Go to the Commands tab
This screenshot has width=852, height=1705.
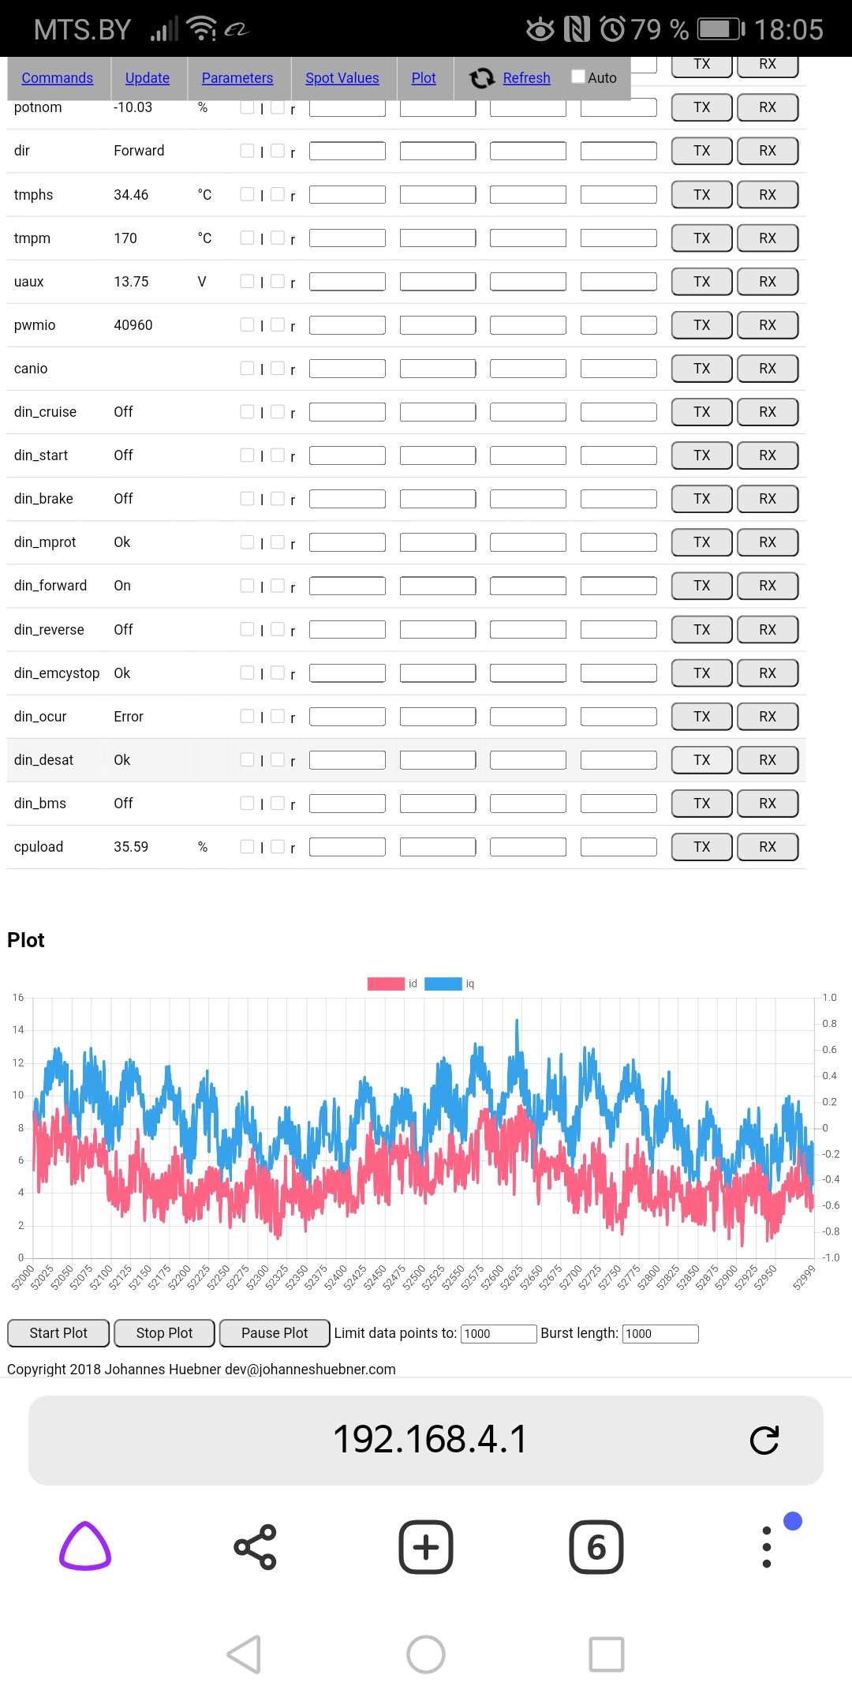click(58, 78)
